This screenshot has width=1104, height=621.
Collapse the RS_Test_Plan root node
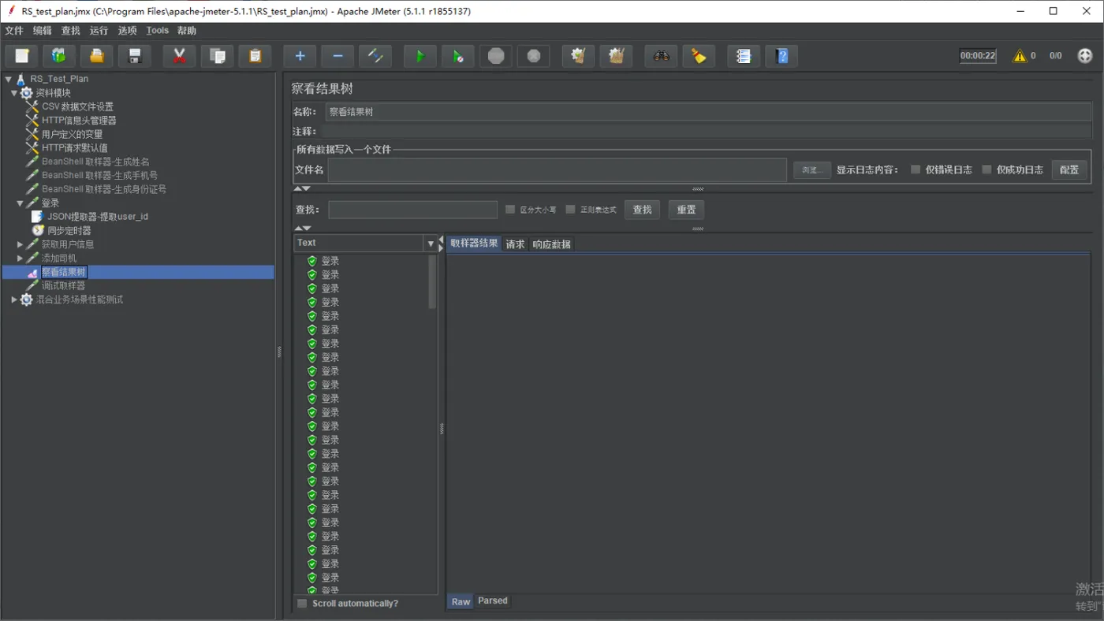(x=9, y=79)
